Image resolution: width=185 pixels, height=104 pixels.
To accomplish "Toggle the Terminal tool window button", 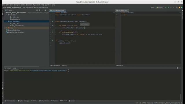I will pyautogui.click(x=64, y=101).
